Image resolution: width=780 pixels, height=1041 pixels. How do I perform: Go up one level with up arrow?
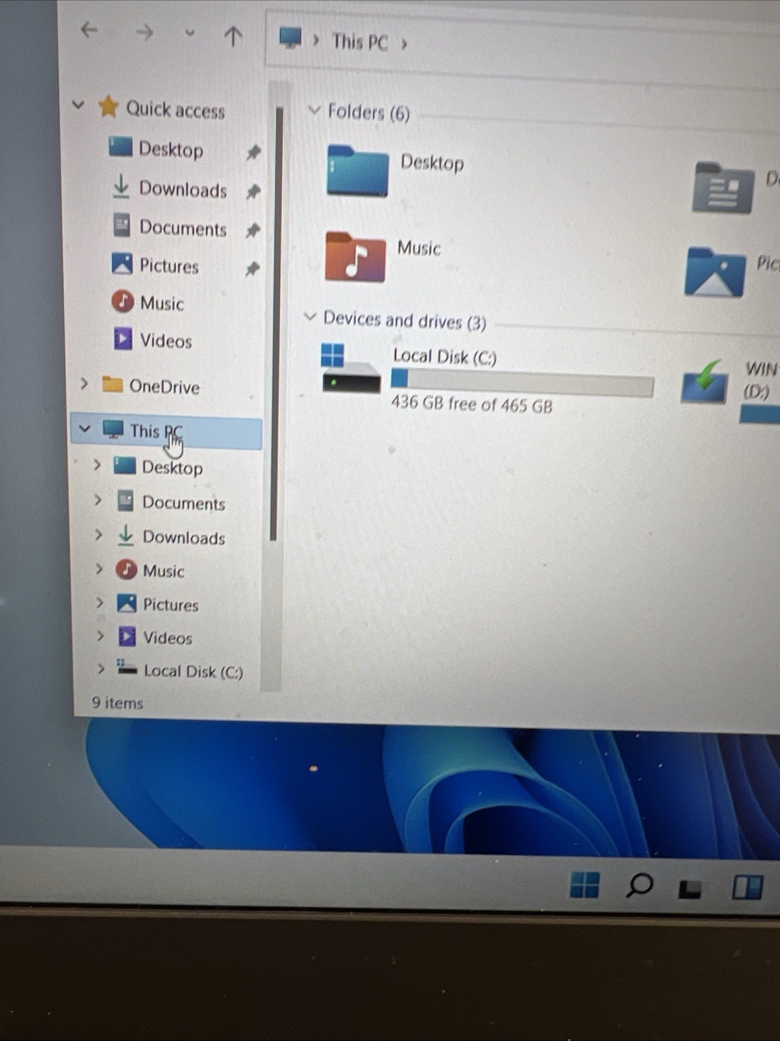(233, 36)
